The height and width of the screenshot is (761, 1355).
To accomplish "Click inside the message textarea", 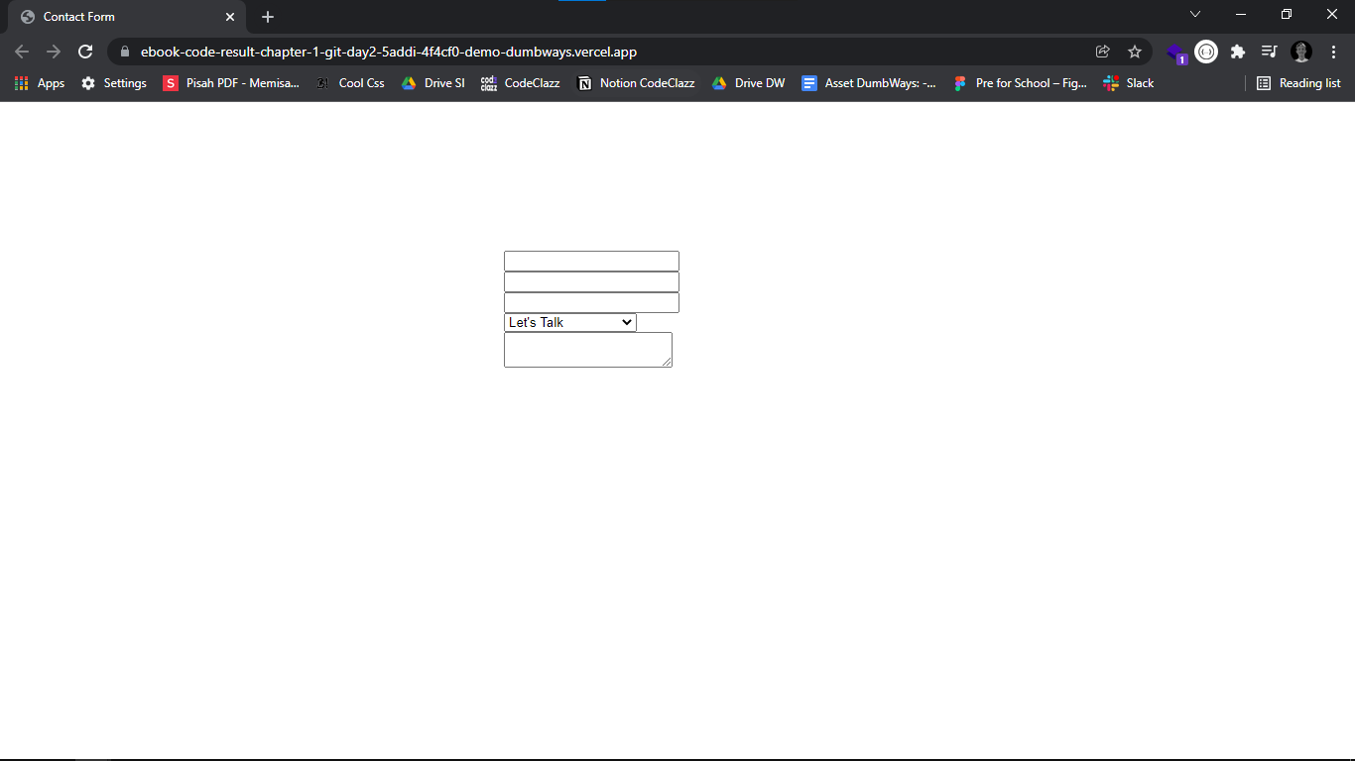I will point(588,350).
